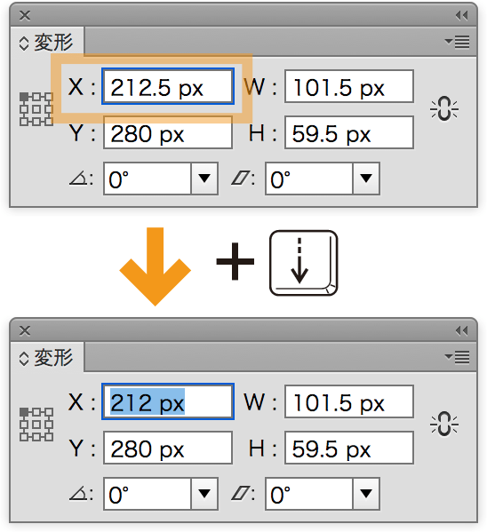
Task: Click the reference point locator in top panel
Action: point(36,109)
